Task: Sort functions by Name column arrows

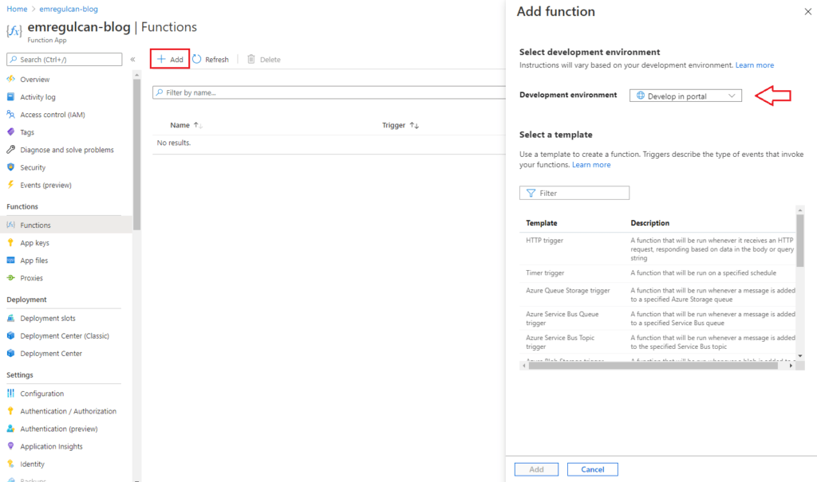Action: [198, 125]
